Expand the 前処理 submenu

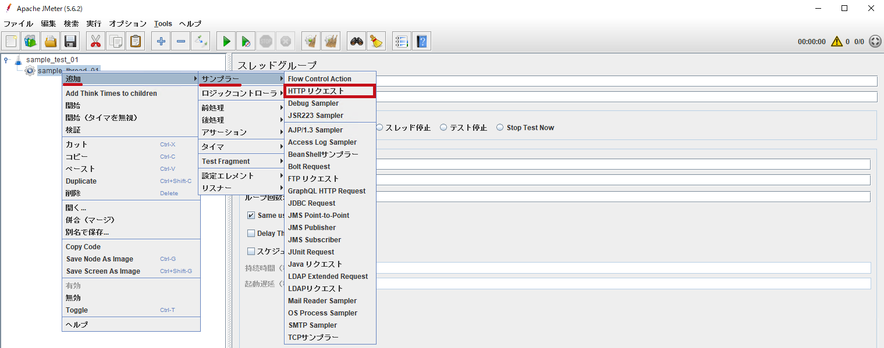[242, 107]
